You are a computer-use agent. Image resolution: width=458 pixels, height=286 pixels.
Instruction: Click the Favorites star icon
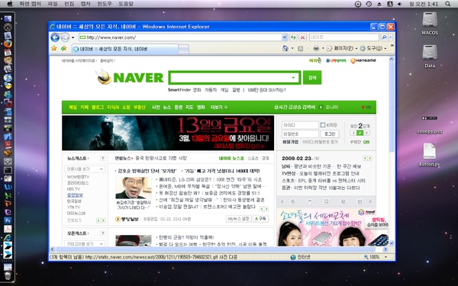click(x=54, y=48)
